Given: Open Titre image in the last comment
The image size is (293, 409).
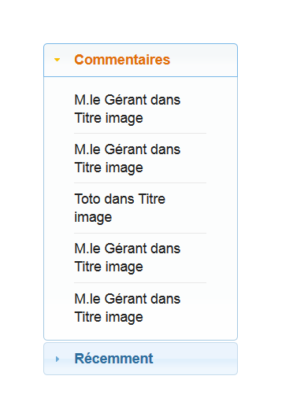Looking at the screenshot, I should (x=109, y=317).
